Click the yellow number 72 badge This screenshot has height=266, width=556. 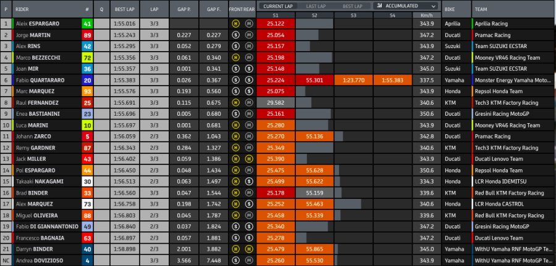pyautogui.click(x=87, y=58)
